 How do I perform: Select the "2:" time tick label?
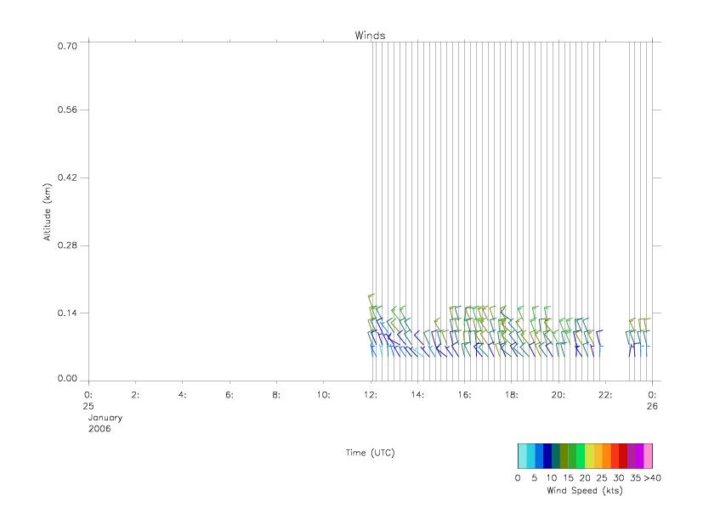(x=135, y=395)
